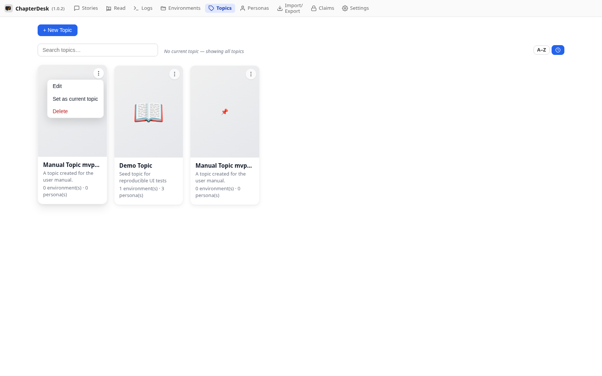Image resolution: width=602 pixels, height=376 pixels.
Task: Close the open three-dot menu button
Action: (x=99, y=73)
